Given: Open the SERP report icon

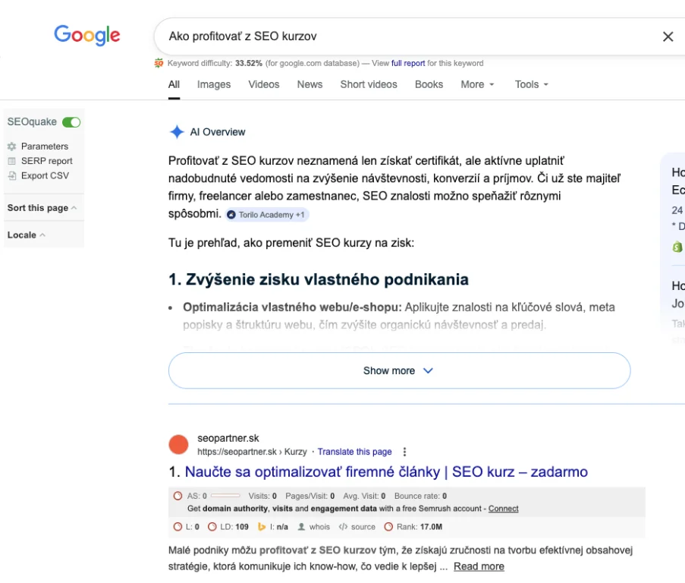Looking at the screenshot, I should pyautogui.click(x=11, y=161).
